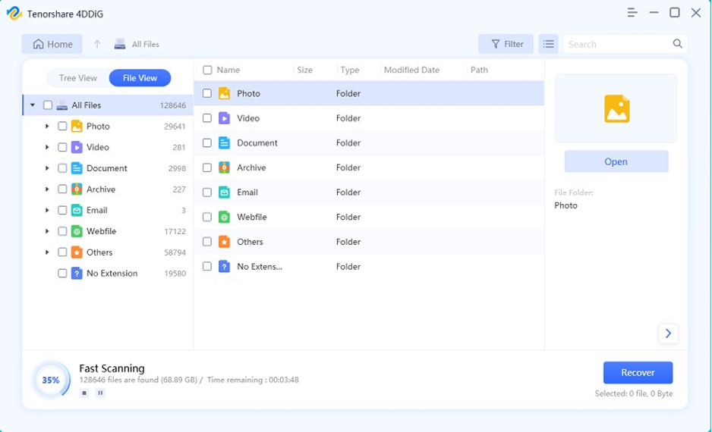This screenshot has height=432, width=712.
Task: Stop the scan with the stop icon
Action: 84,393
